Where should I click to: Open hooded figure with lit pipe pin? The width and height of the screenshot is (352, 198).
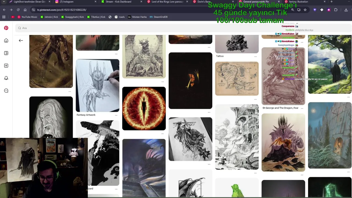(190, 81)
